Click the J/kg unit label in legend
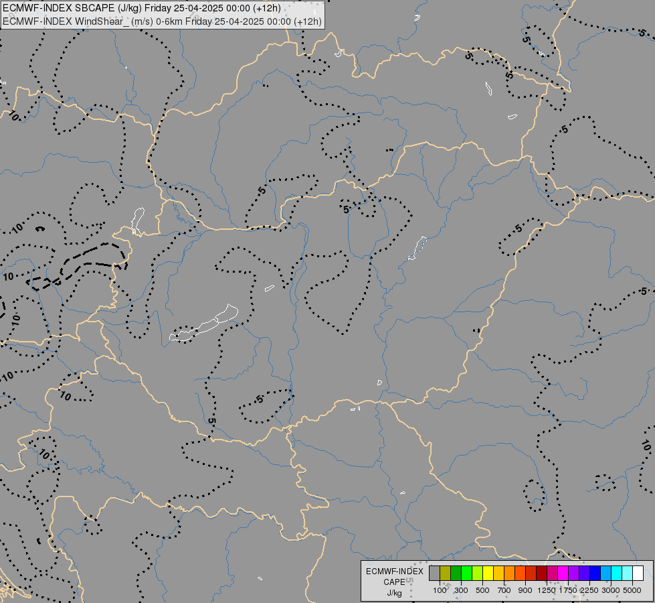 (x=394, y=593)
